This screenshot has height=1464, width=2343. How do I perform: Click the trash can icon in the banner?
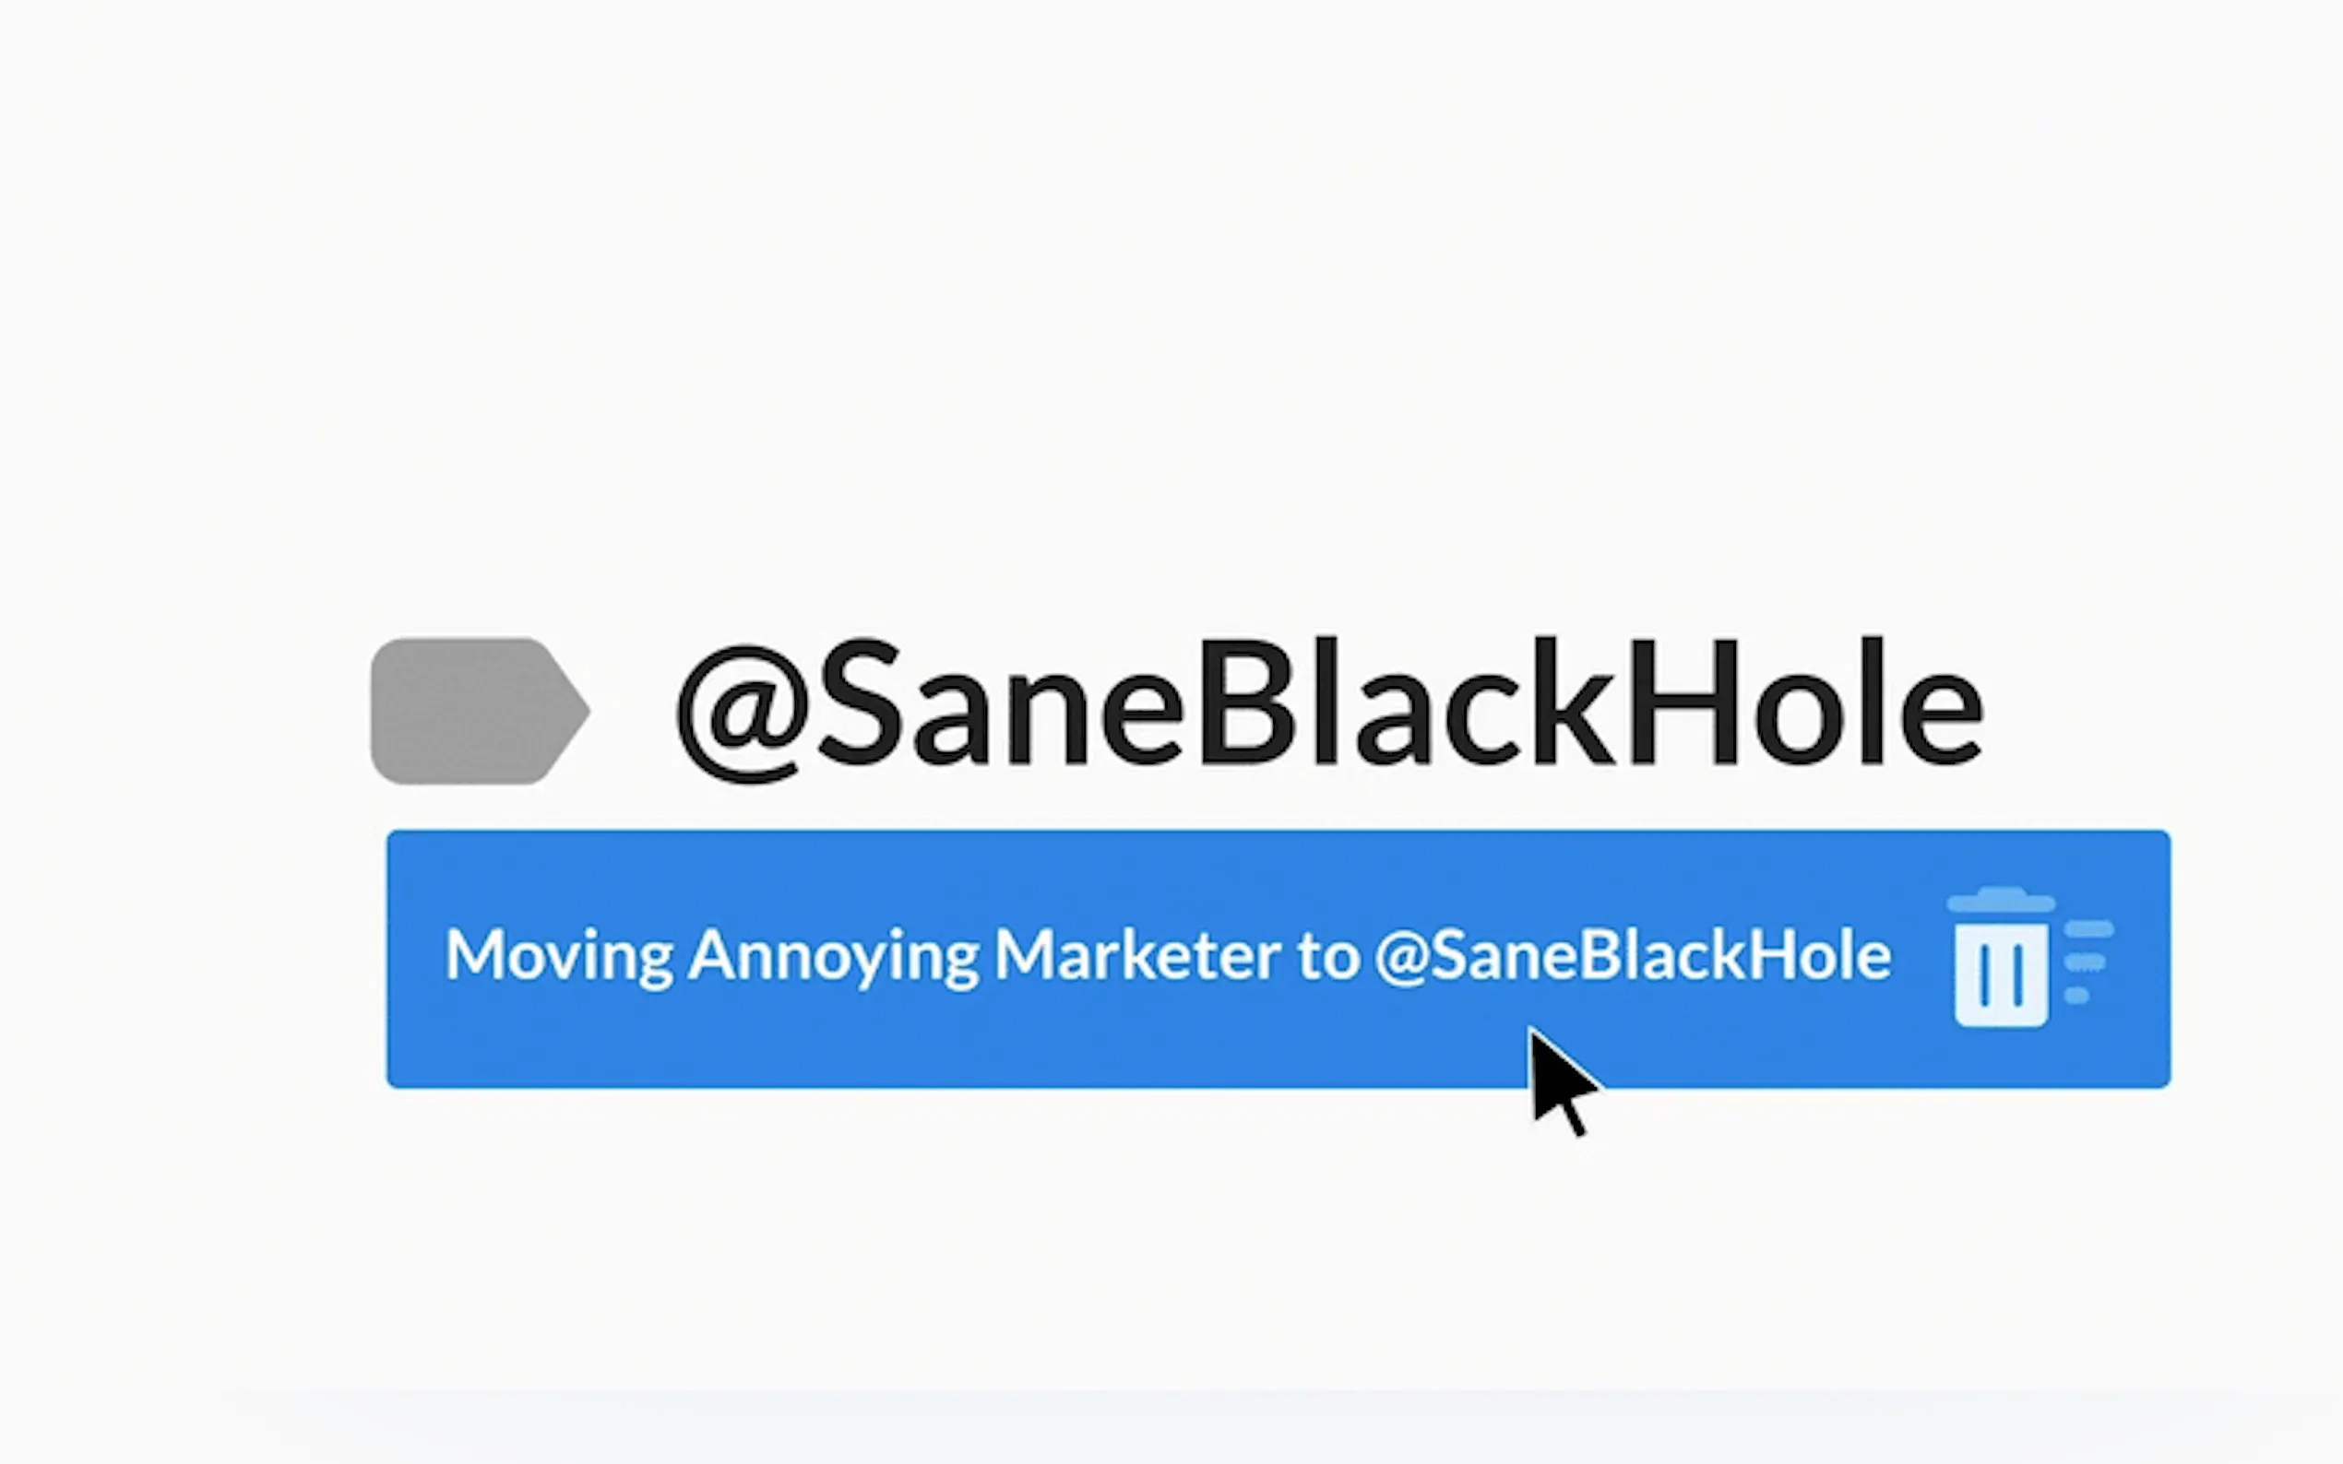tap(2000, 957)
